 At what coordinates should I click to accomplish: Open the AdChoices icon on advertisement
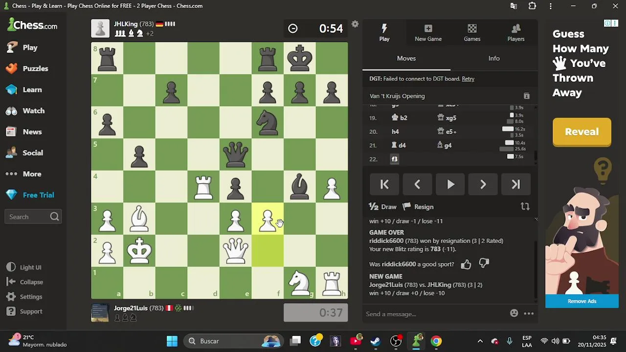(x=607, y=23)
